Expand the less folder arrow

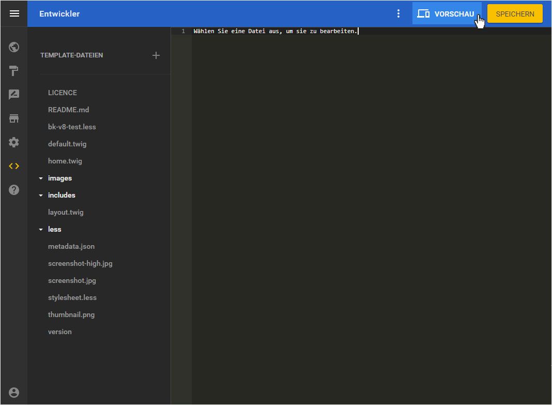(x=41, y=229)
